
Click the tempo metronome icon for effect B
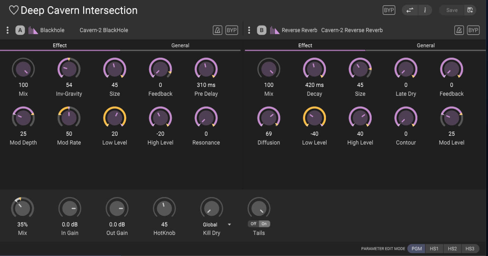point(459,30)
